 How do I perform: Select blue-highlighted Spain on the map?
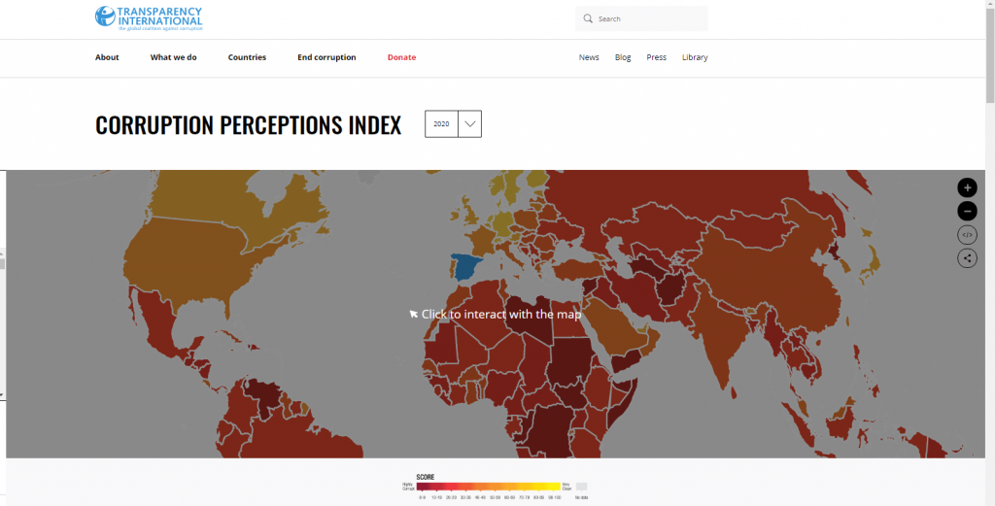coord(466,268)
